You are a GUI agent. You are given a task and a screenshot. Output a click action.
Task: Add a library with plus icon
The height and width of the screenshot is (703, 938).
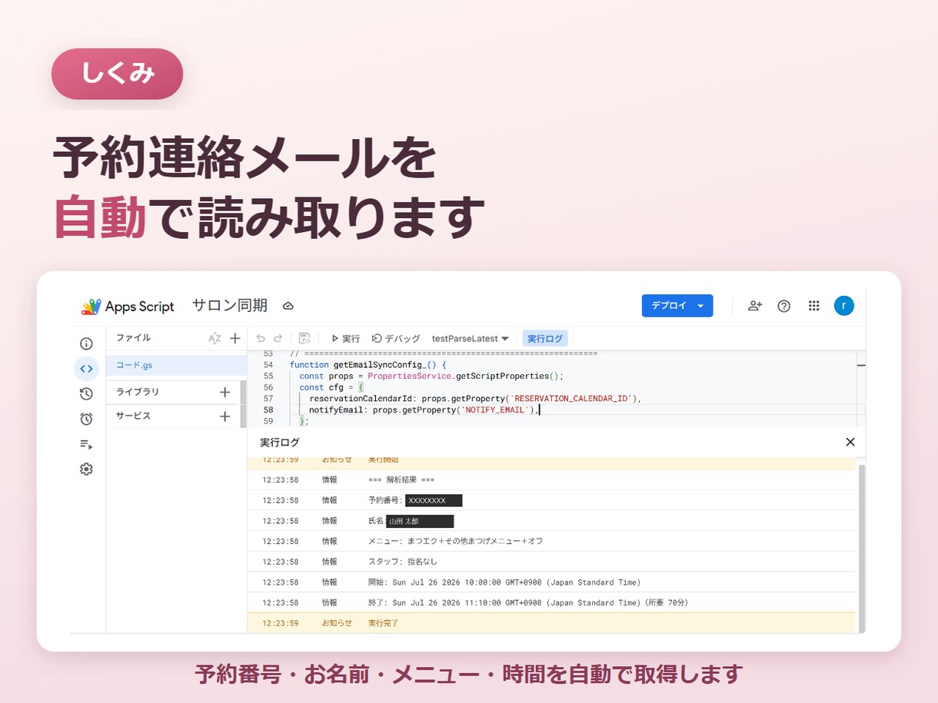(x=225, y=392)
